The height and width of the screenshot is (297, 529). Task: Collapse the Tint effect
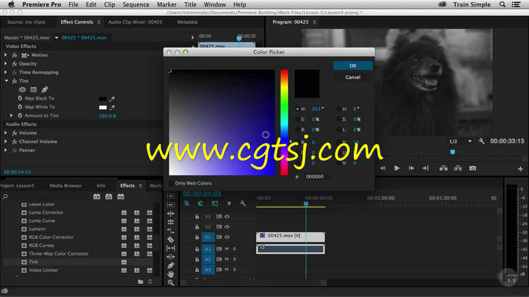tap(7, 81)
